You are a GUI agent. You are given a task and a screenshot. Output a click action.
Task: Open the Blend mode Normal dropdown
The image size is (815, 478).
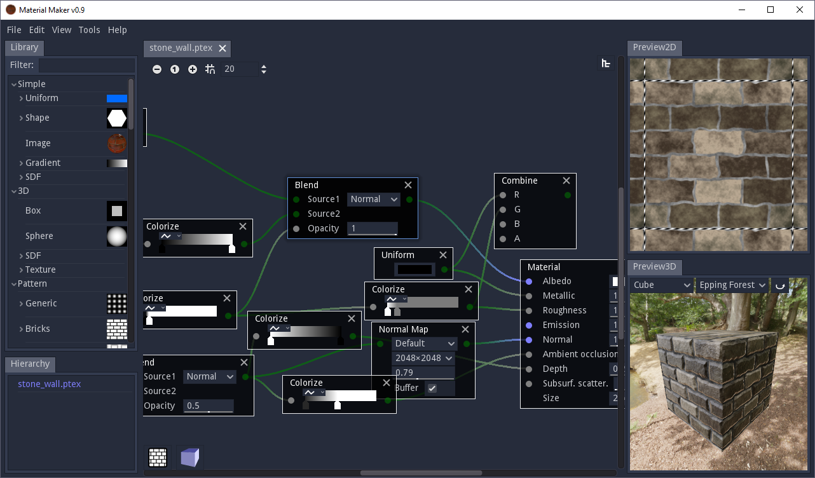[374, 200]
